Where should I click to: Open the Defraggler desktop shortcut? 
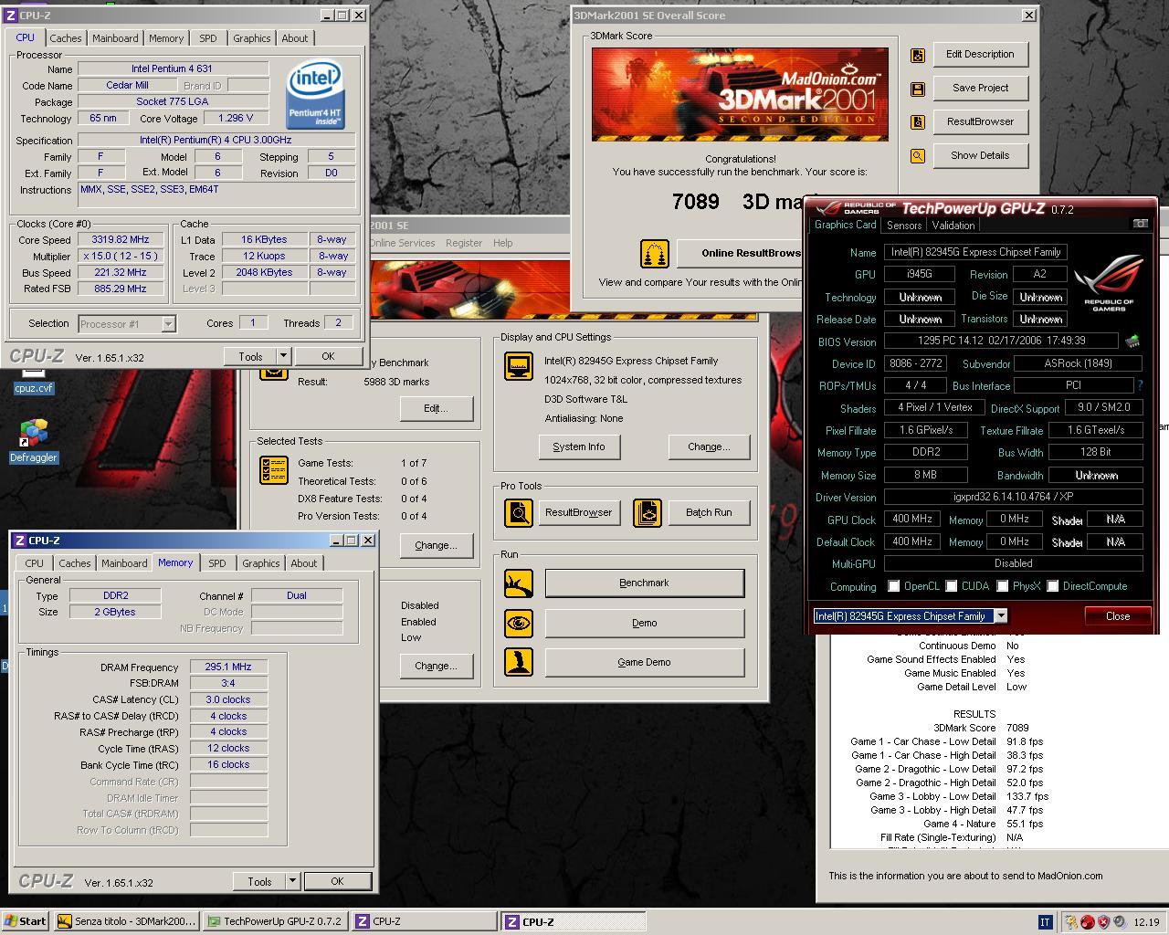(x=34, y=441)
